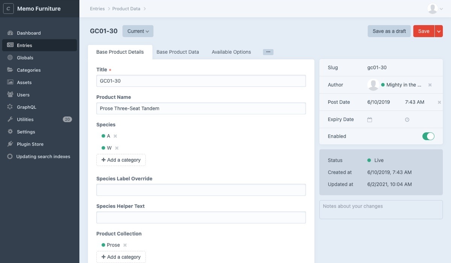The height and width of the screenshot is (263, 451).
Task: Open the Current revision dropdown
Action: (138, 31)
